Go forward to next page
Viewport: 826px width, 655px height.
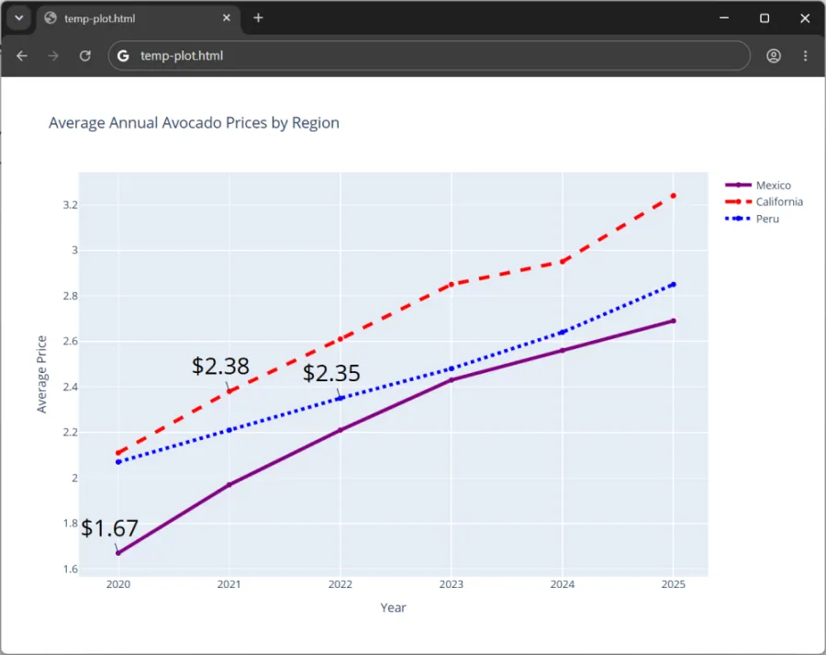click(53, 56)
